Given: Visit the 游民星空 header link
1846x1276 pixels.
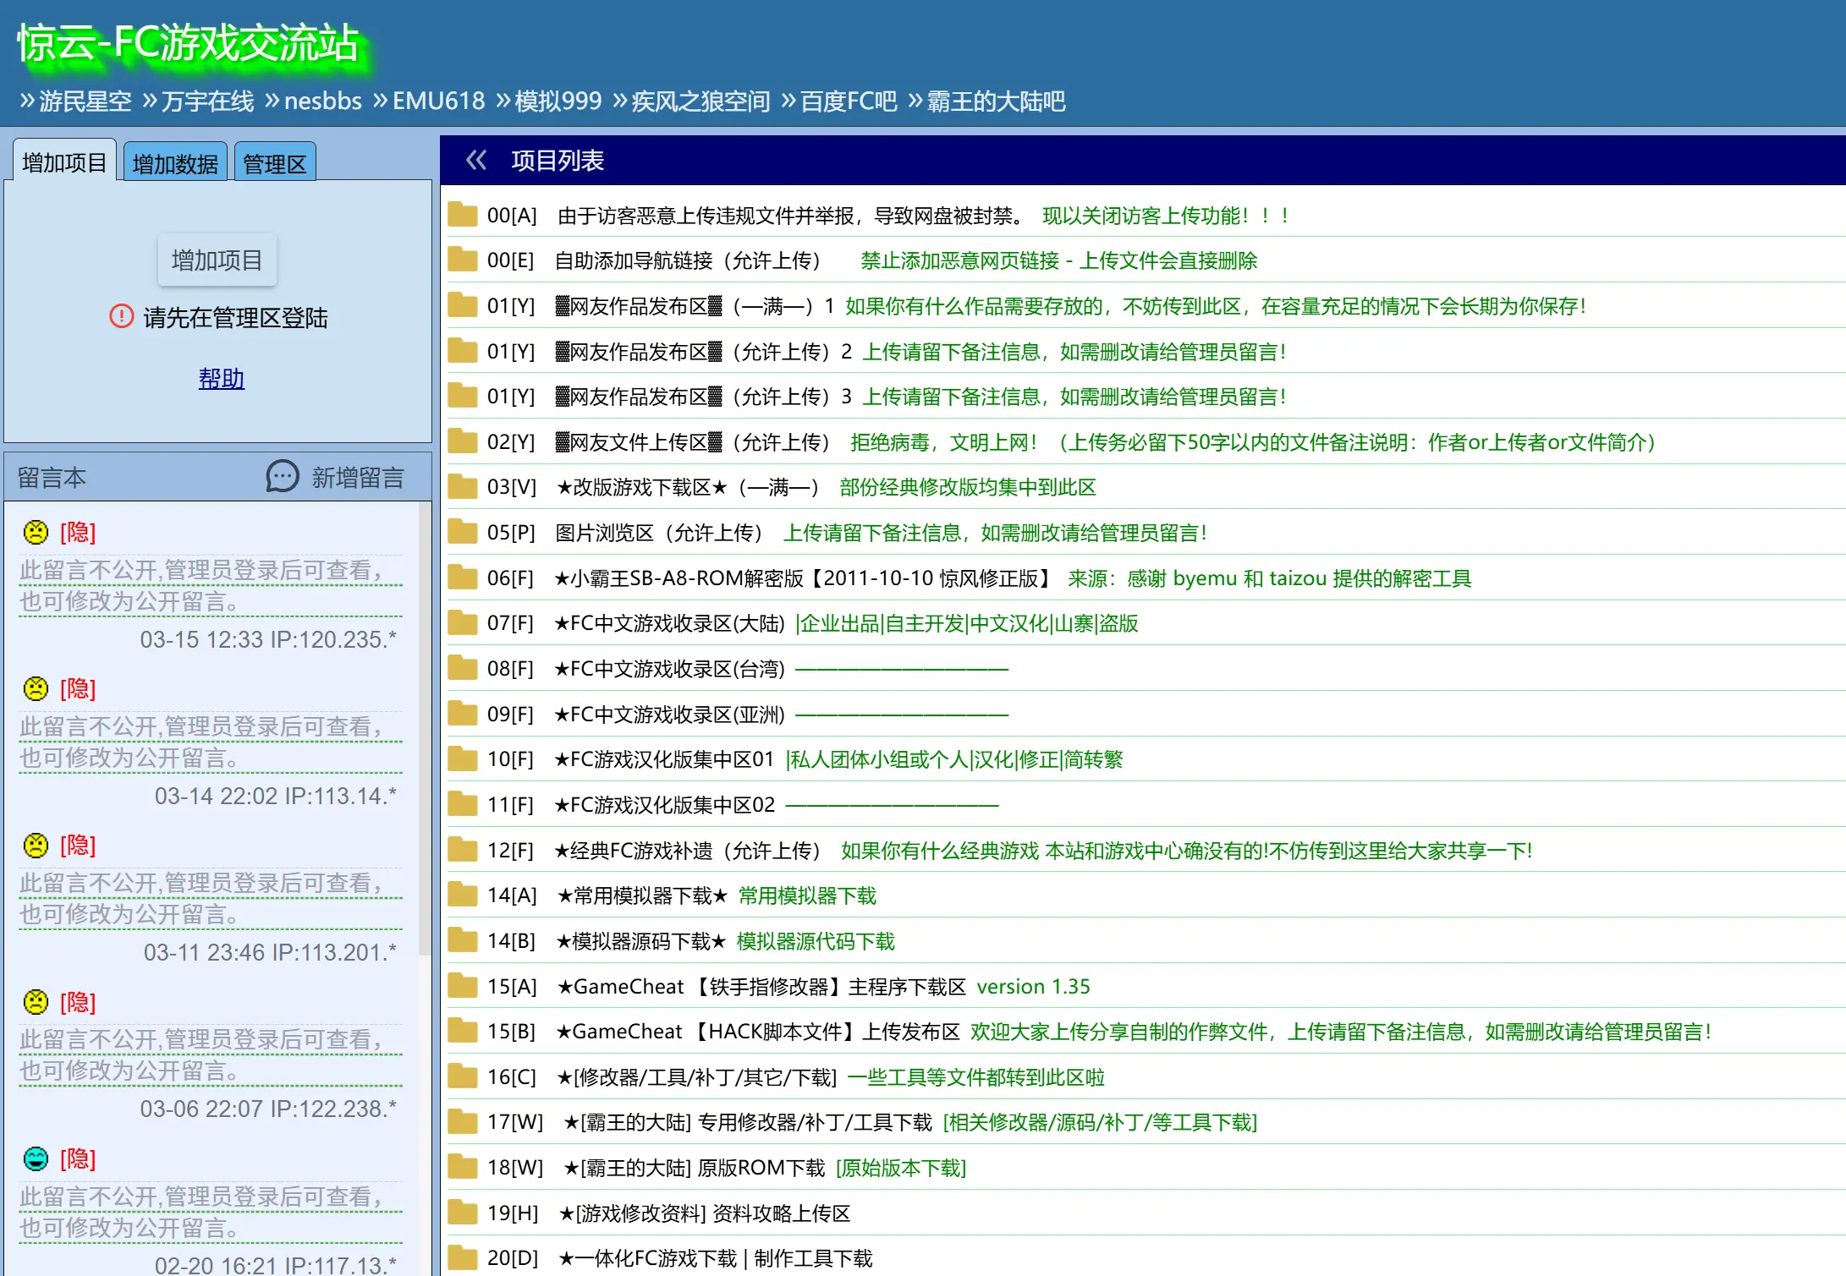Looking at the screenshot, I should (x=85, y=101).
